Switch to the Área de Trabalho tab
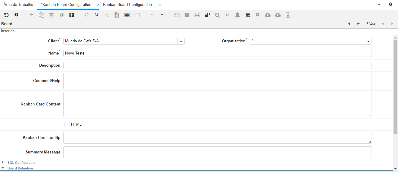Screen dimensions: 398x173 (18, 5)
